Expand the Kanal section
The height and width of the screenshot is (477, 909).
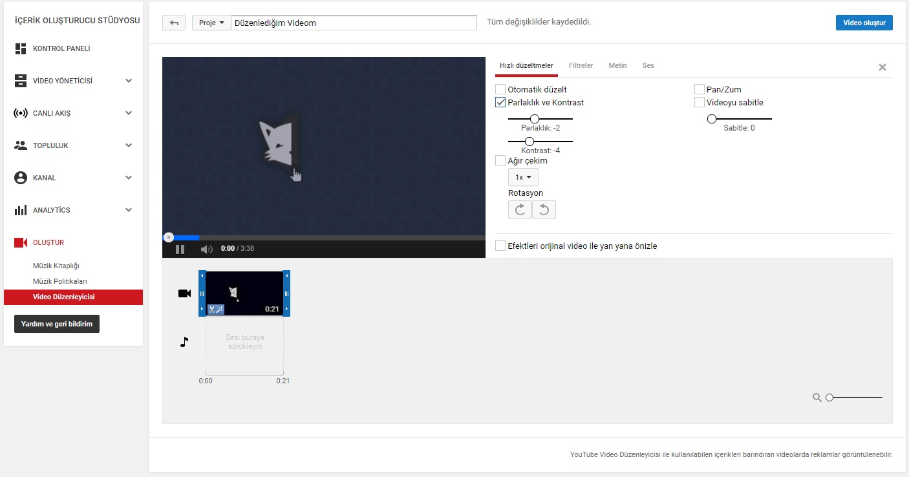click(x=129, y=178)
